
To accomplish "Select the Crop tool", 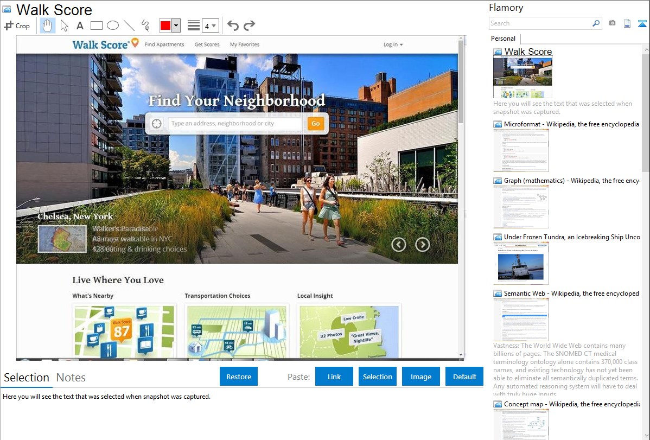I will click(17, 25).
